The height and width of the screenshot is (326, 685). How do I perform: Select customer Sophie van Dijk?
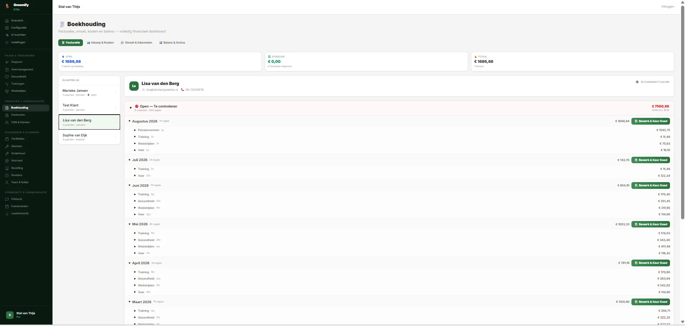point(89,137)
